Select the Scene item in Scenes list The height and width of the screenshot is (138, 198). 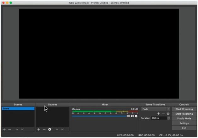[18, 109]
